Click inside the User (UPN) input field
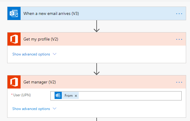Viewport: 190px width, 121px height. [x=128, y=96]
